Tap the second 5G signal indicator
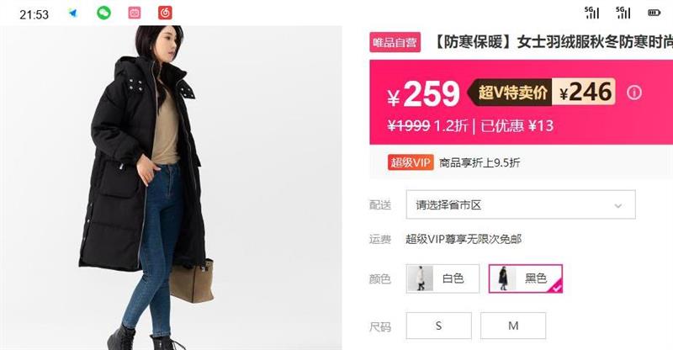The image size is (673, 350). point(623,13)
